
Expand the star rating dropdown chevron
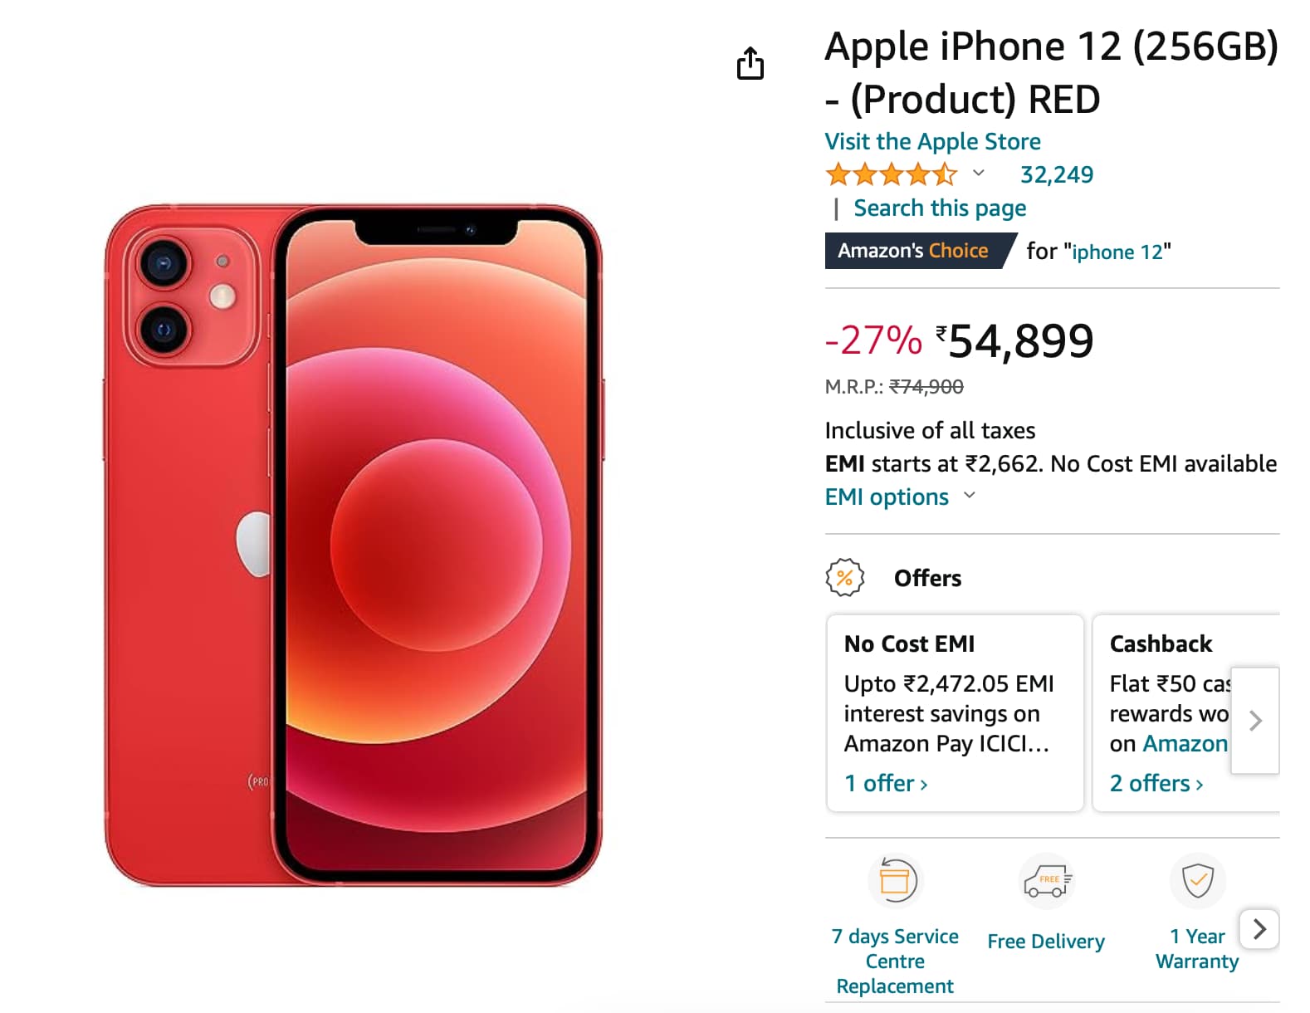pyautogui.click(x=979, y=173)
